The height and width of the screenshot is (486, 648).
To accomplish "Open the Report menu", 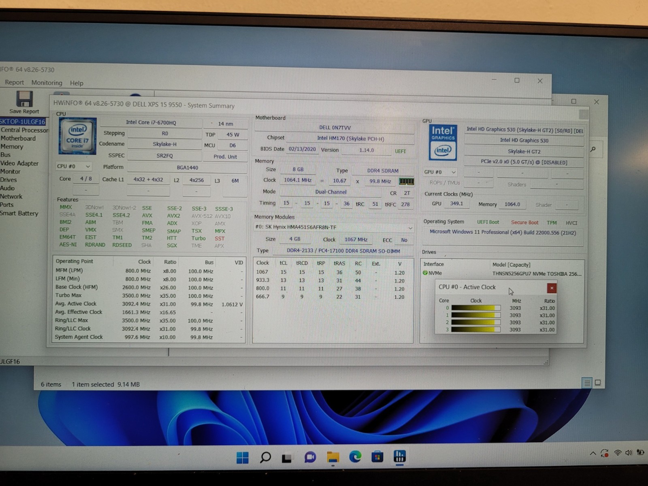I will click(14, 82).
